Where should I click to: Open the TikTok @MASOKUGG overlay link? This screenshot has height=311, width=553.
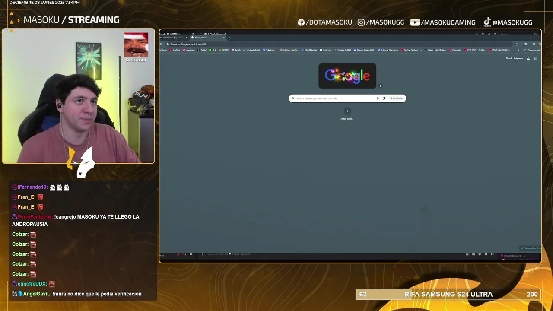508,22
